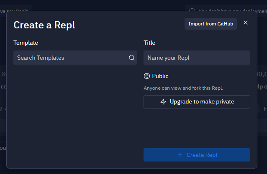Click the Title field label
The image size is (267, 174).
(x=149, y=43)
